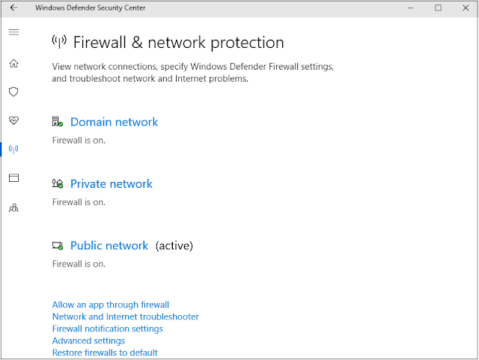
Task: Open App & browser control sidebar icon
Action: 13,178
